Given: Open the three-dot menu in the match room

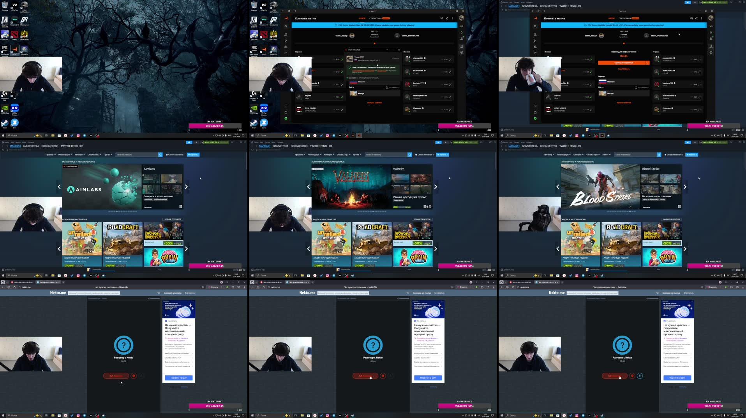Looking at the screenshot, I should tap(702, 18).
